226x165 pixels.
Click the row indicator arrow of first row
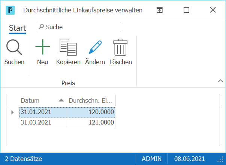point(12,112)
